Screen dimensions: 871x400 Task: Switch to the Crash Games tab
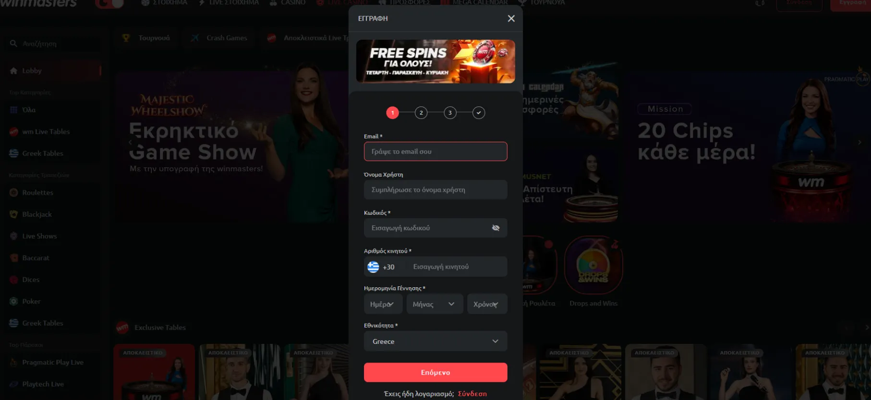pos(219,38)
